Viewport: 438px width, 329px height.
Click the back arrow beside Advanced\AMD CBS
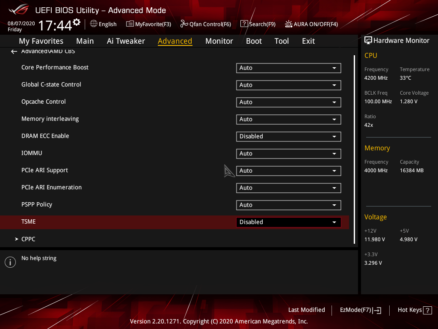(14, 51)
